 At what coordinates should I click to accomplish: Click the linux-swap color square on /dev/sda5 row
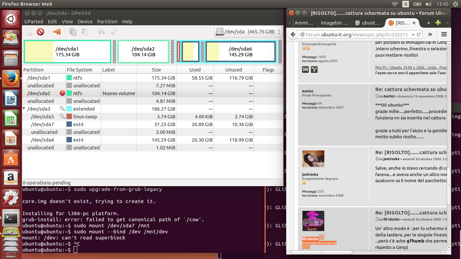(69, 116)
